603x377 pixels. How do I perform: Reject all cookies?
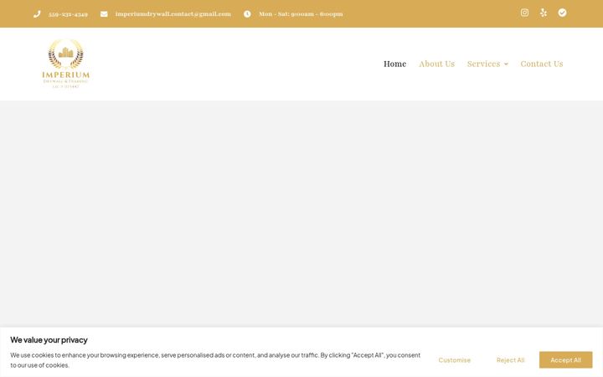pos(510,360)
